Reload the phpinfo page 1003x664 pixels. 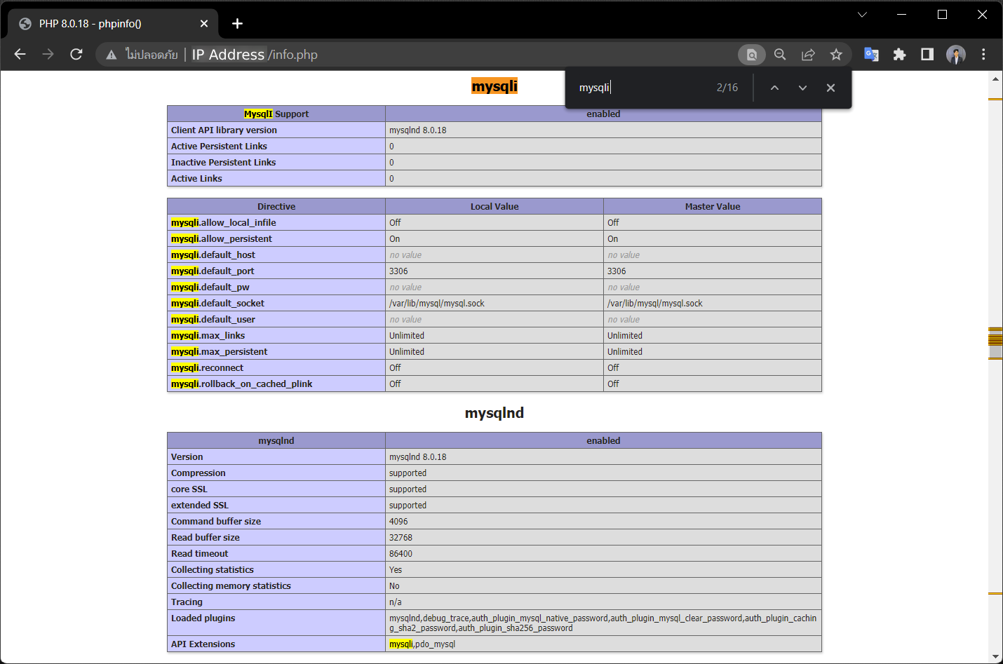click(x=76, y=54)
